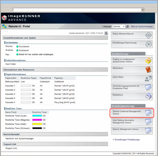Open Service Management Service button
This screenshot has width=158, height=156.
click(132, 130)
